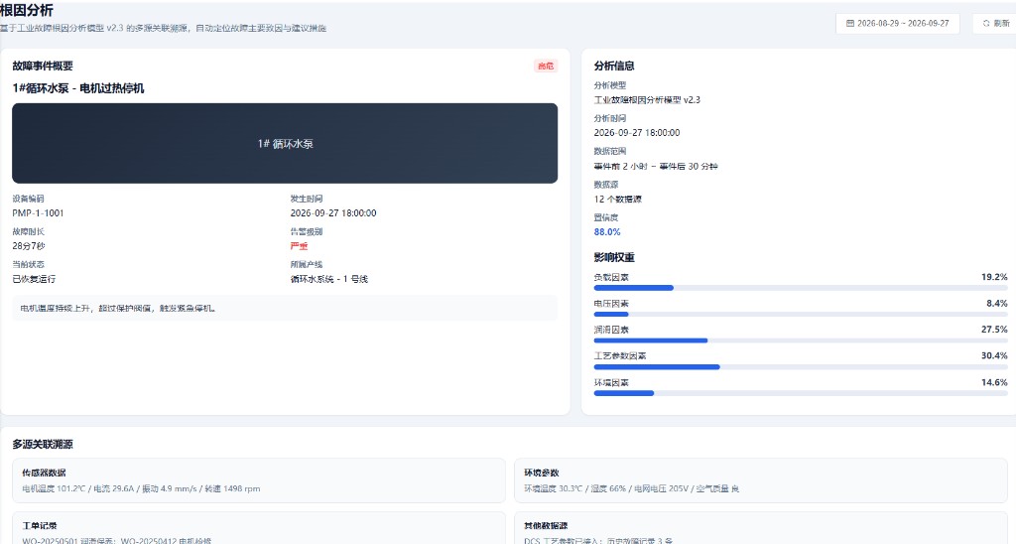Viewport: 1016px width, 544px height.
Task: Click the analysis time value under 分析时间
Action: [637, 133]
